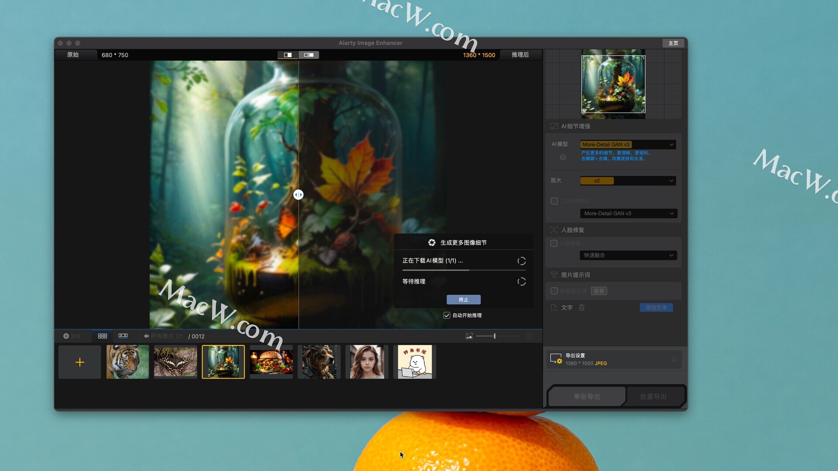The width and height of the screenshot is (838, 471).
Task: Open the 快速融合 dropdown
Action: (628, 255)
